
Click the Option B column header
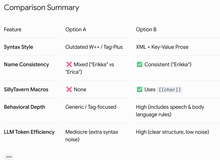[x=146, y=29]
